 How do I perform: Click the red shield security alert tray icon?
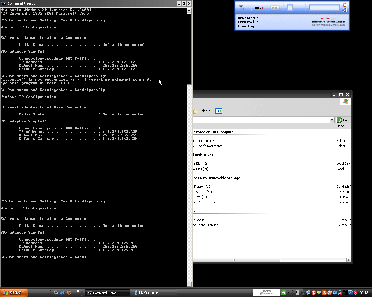[355, 293]
